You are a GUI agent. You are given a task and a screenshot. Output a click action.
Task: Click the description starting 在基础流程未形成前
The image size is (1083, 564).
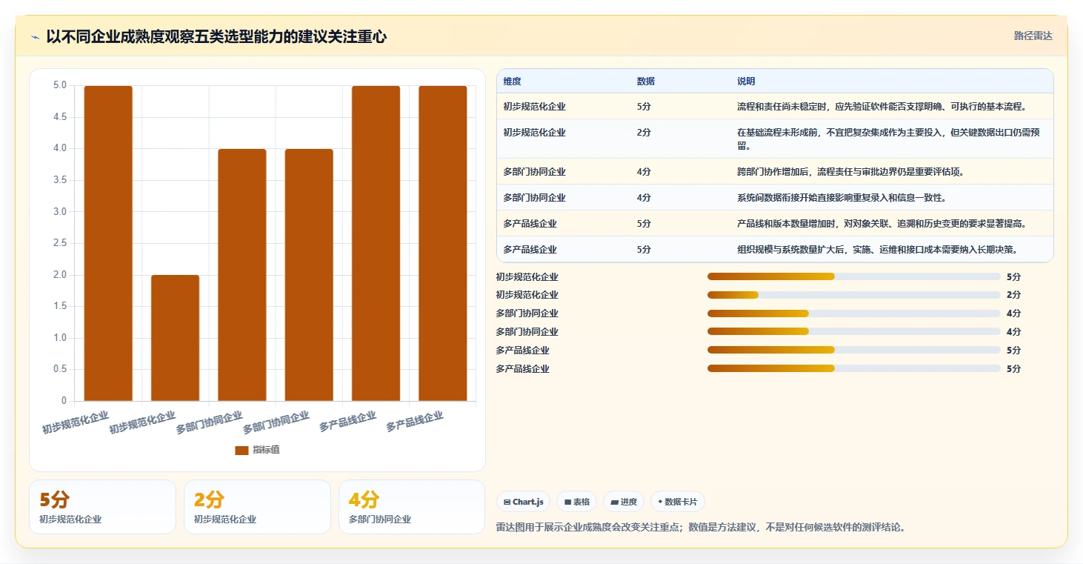(889, 139)
